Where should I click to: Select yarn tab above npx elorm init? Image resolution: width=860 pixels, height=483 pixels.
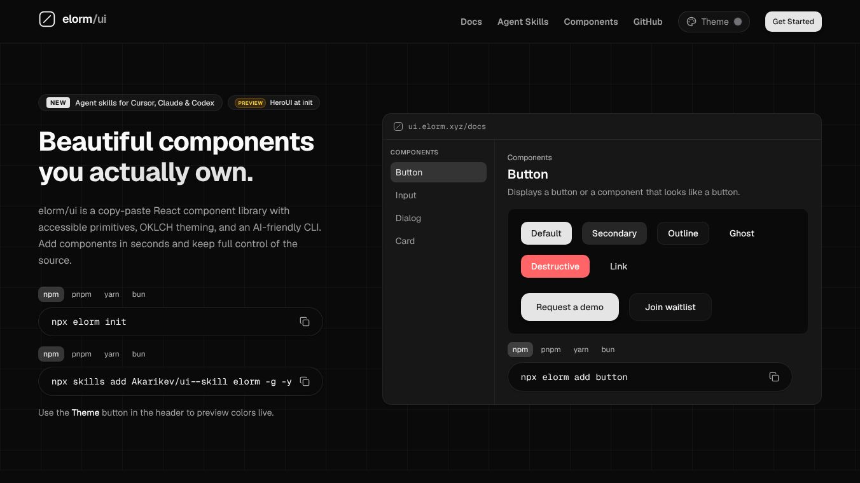(x=112, y=294)
